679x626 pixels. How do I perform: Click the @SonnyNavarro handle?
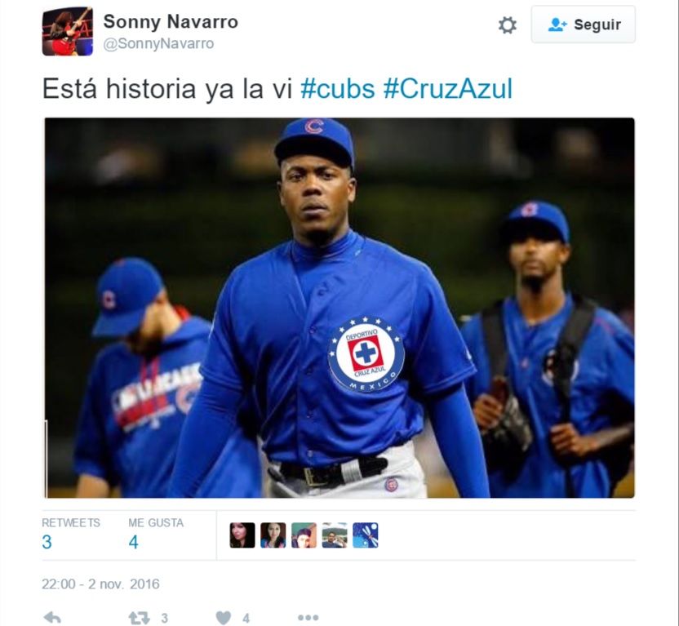(158, 44)
